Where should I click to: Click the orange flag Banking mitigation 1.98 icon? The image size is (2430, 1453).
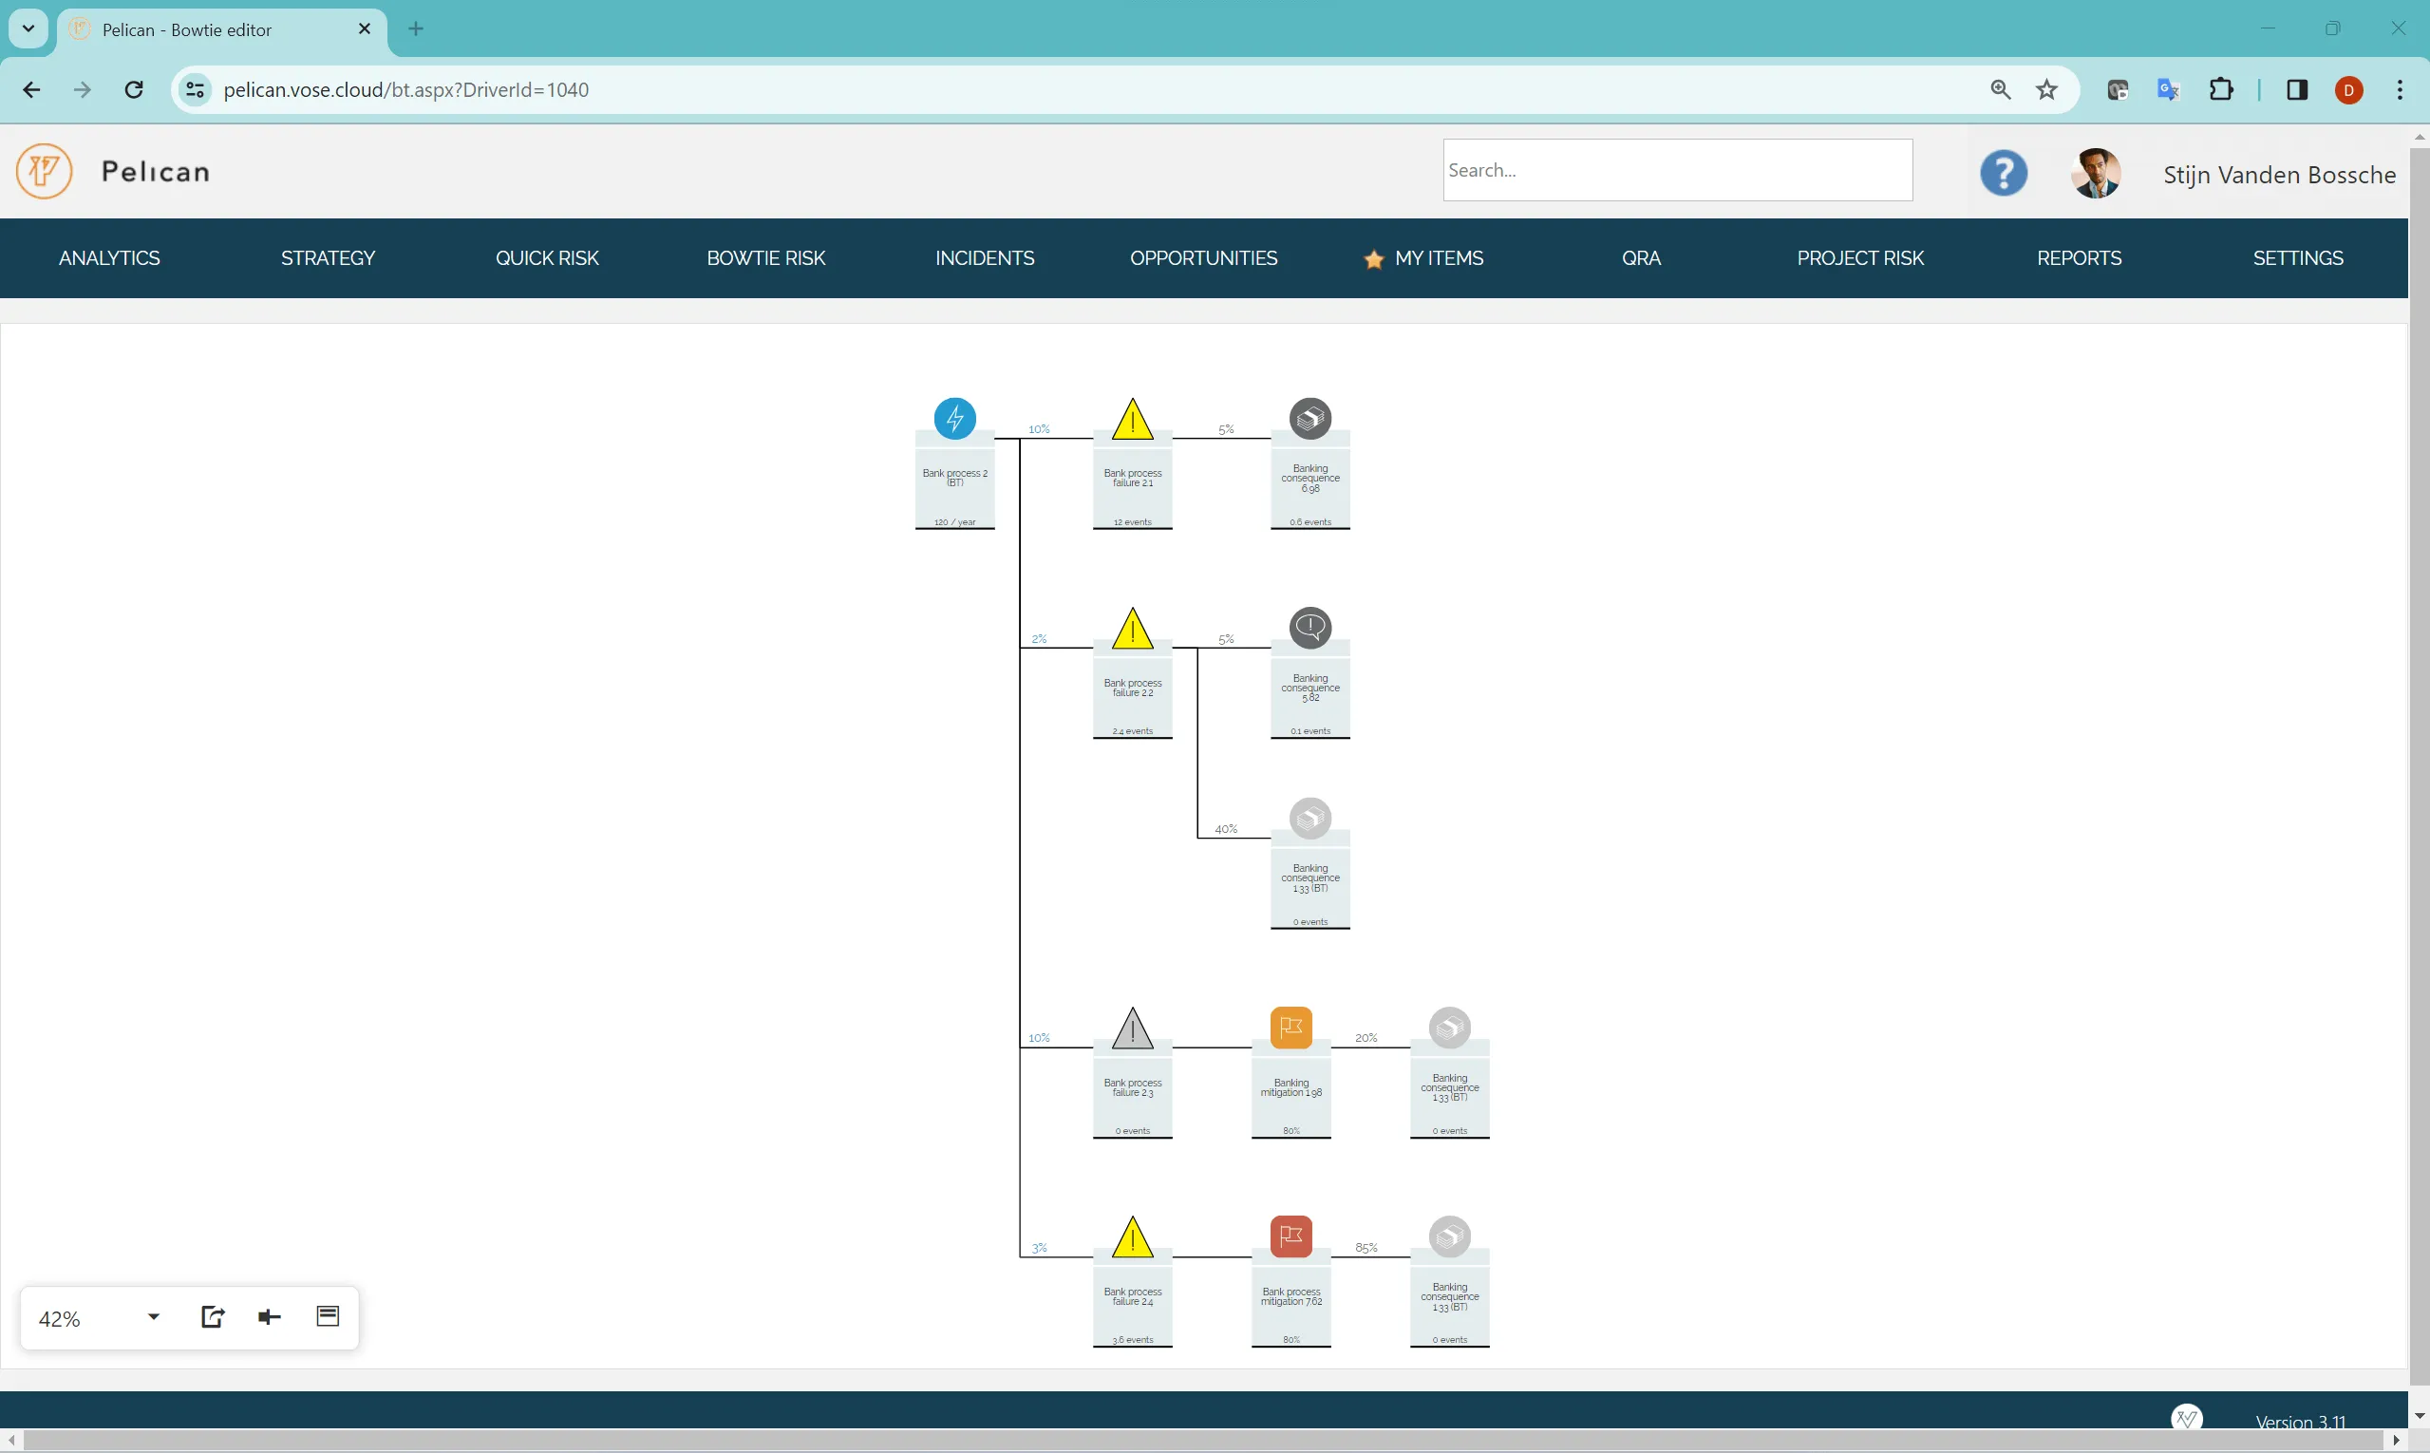tap(1290, 1028)
